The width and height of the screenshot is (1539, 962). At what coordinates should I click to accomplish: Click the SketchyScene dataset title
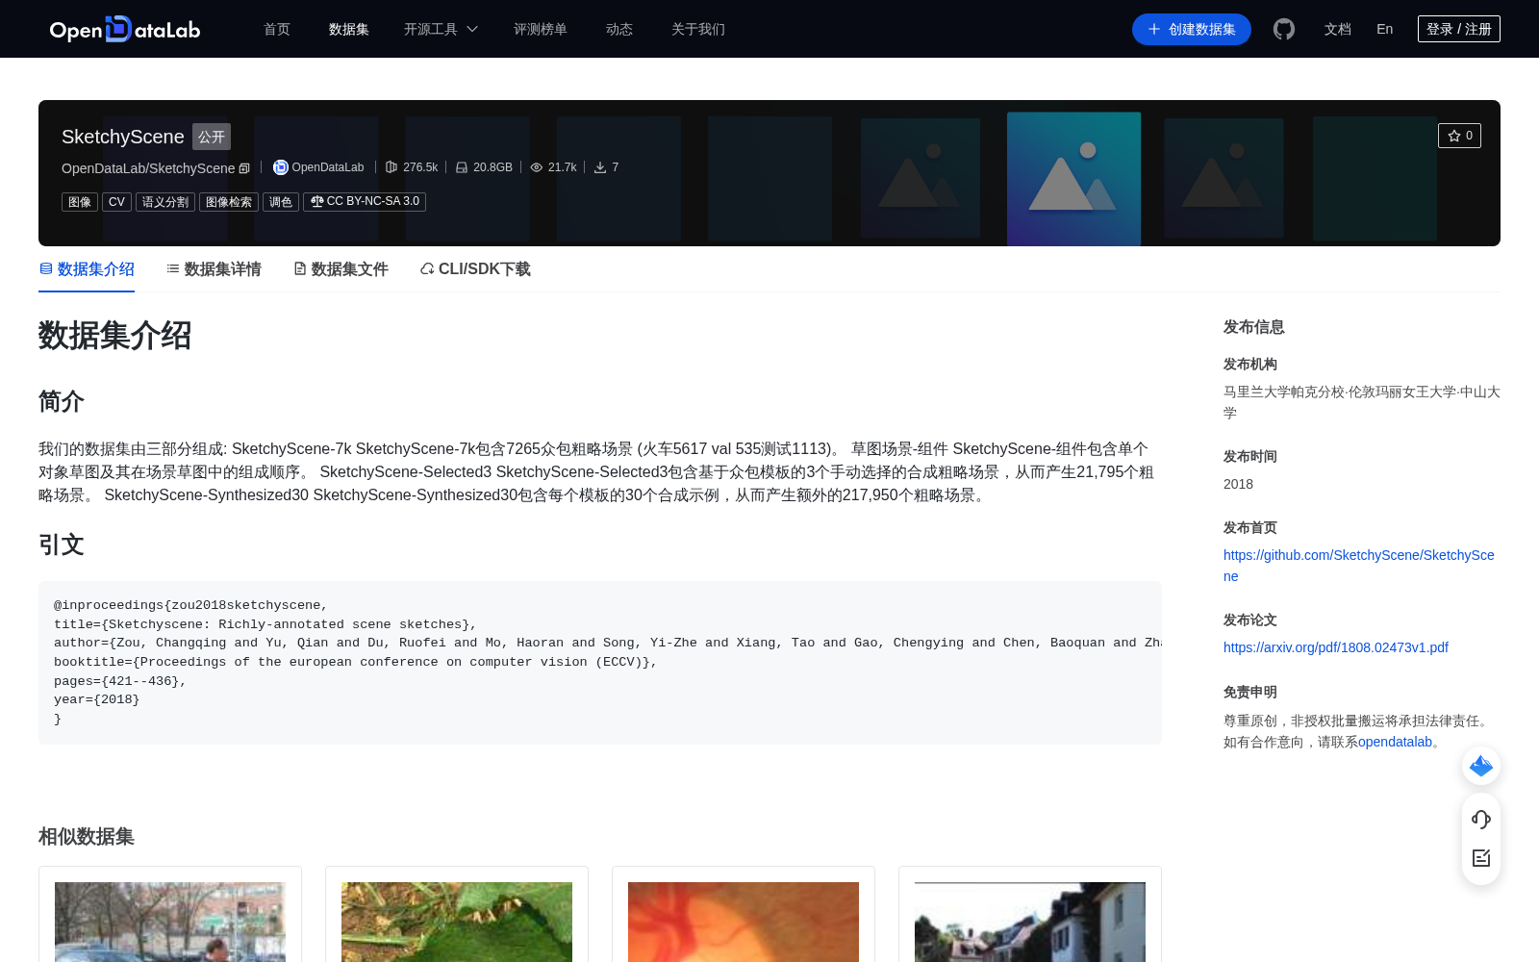coord(123,137)
